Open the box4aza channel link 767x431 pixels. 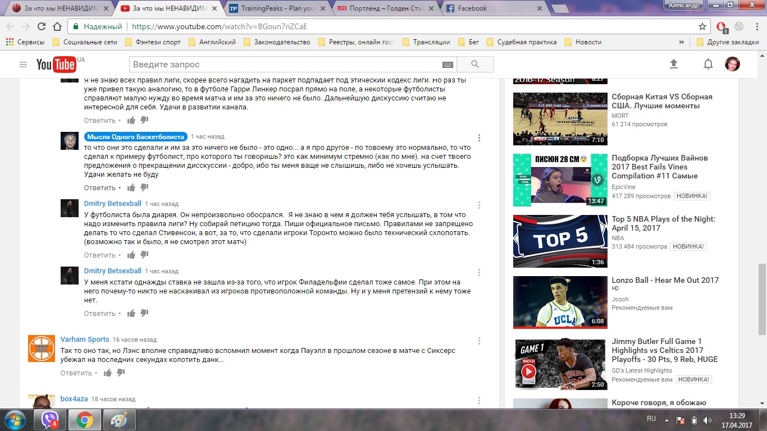tap(74, 399)
